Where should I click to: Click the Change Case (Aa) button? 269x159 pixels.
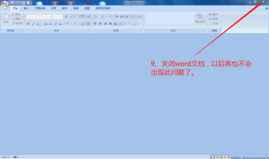(60, 24)
